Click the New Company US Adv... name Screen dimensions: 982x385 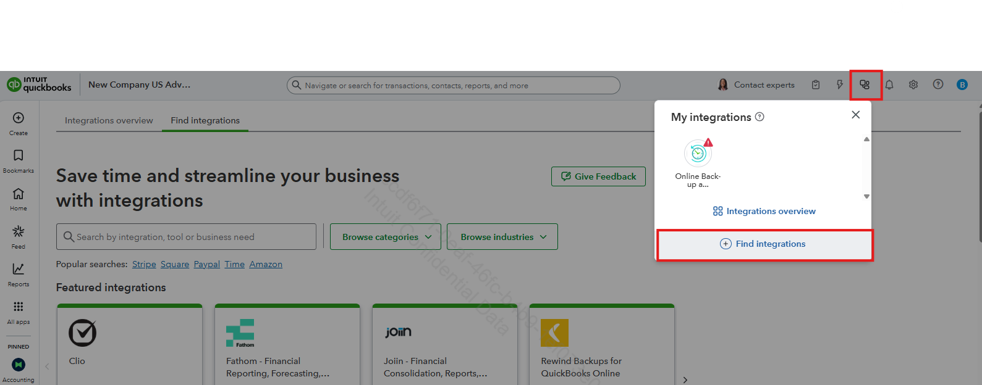click(140, 85)
